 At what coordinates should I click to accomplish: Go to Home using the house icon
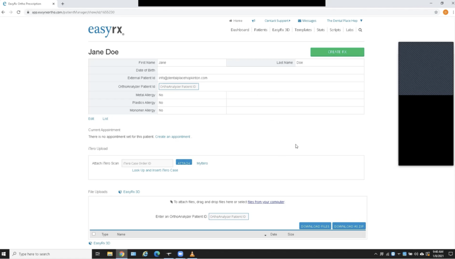[231, 21]
